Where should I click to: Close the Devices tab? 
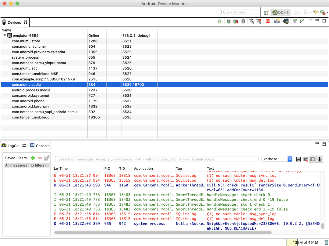[x=25, y=22]
